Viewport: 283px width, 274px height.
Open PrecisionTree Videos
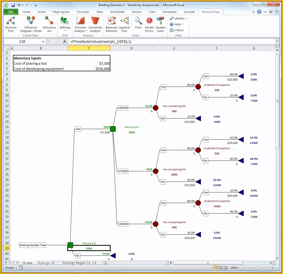[177, 30]
